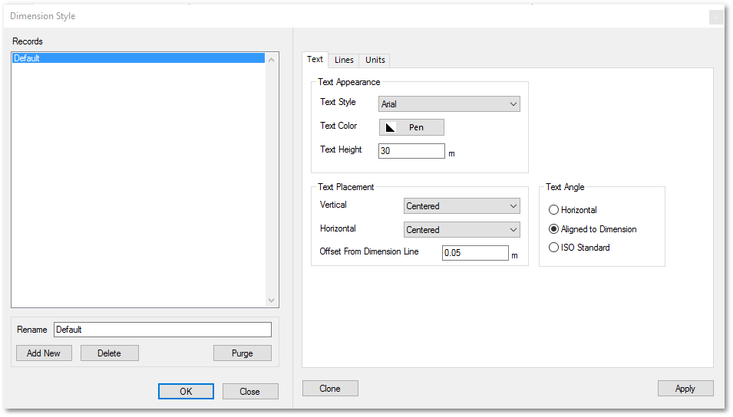The height and width of the screenshot is (417, 733).
Task: Switch to the Units tab
Action: pyautogui.click(x=375, y=61)
